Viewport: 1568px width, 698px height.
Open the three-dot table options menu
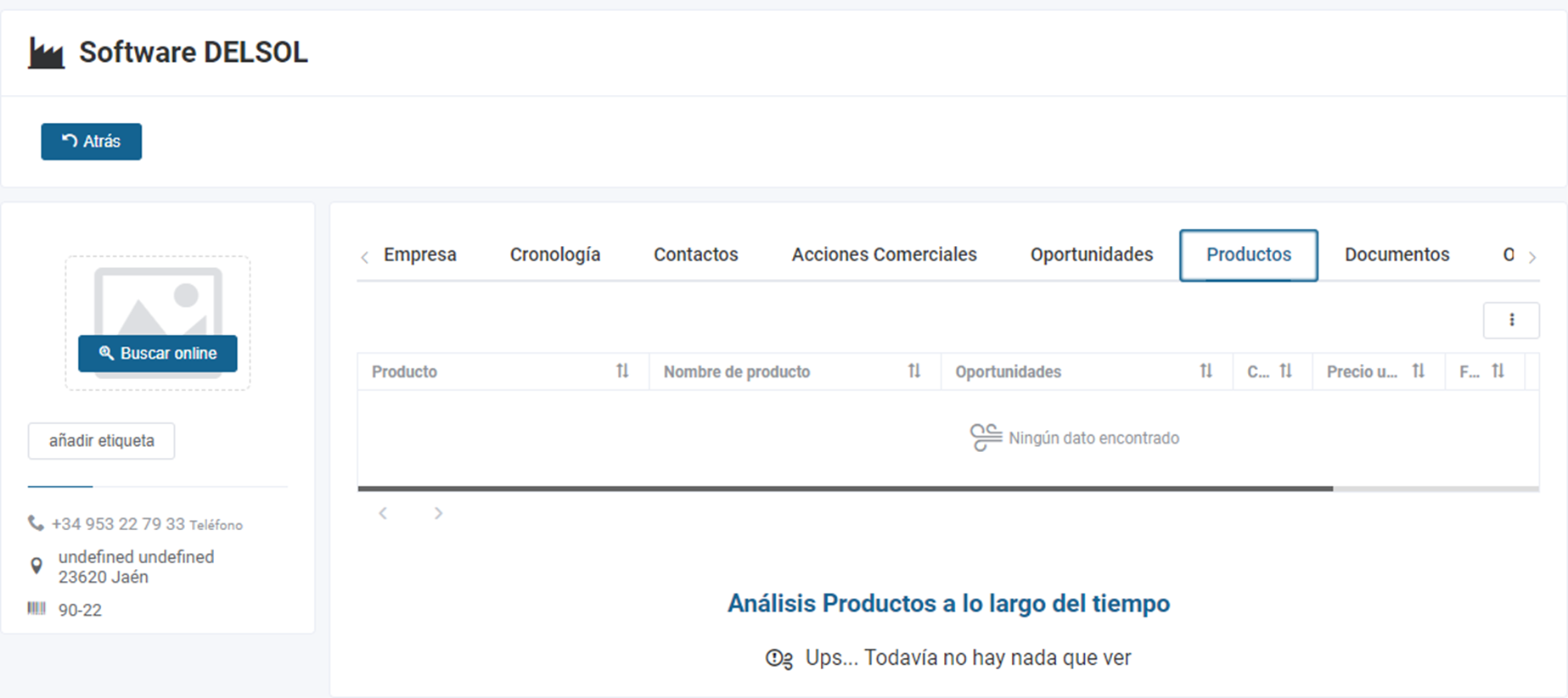pos(1511,320)
